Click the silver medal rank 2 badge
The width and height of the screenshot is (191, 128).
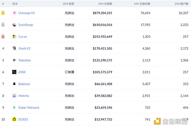[3, 25]
